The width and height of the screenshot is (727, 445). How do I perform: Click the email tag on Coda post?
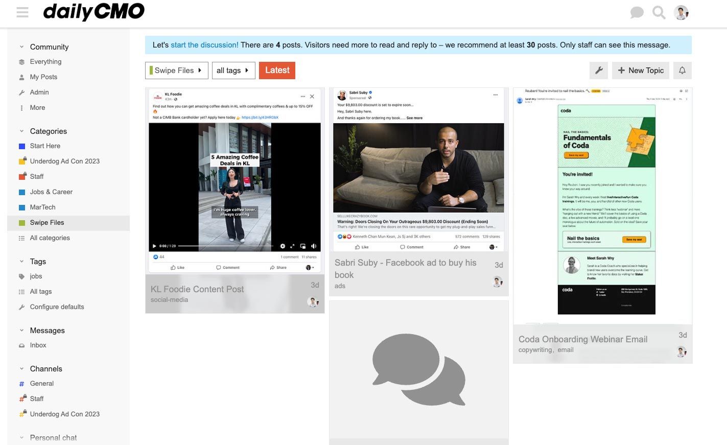click(566, 350)
